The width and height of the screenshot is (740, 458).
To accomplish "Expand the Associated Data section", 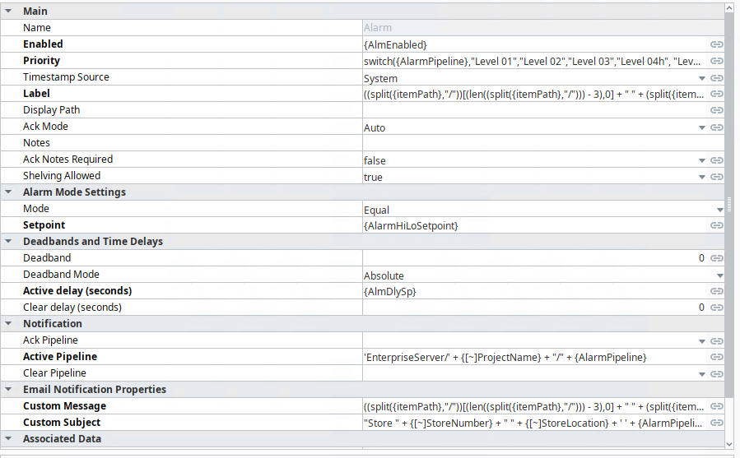I will [x=8, y=439].
